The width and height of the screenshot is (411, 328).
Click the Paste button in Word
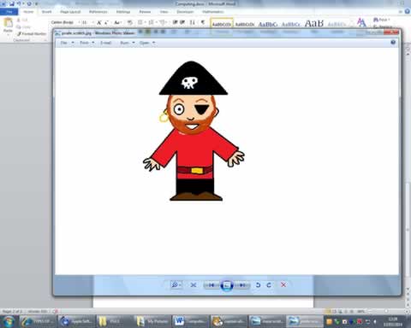[x=8, y=26]
